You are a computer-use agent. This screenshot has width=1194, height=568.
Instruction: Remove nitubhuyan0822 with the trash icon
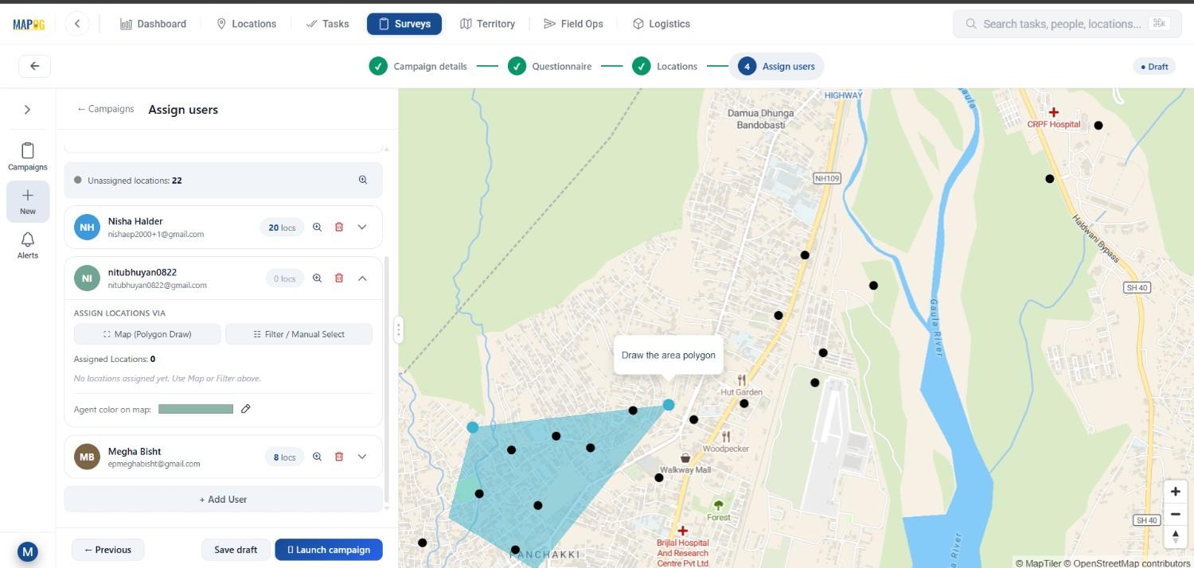pyautogui.click(x=339, y=278)
